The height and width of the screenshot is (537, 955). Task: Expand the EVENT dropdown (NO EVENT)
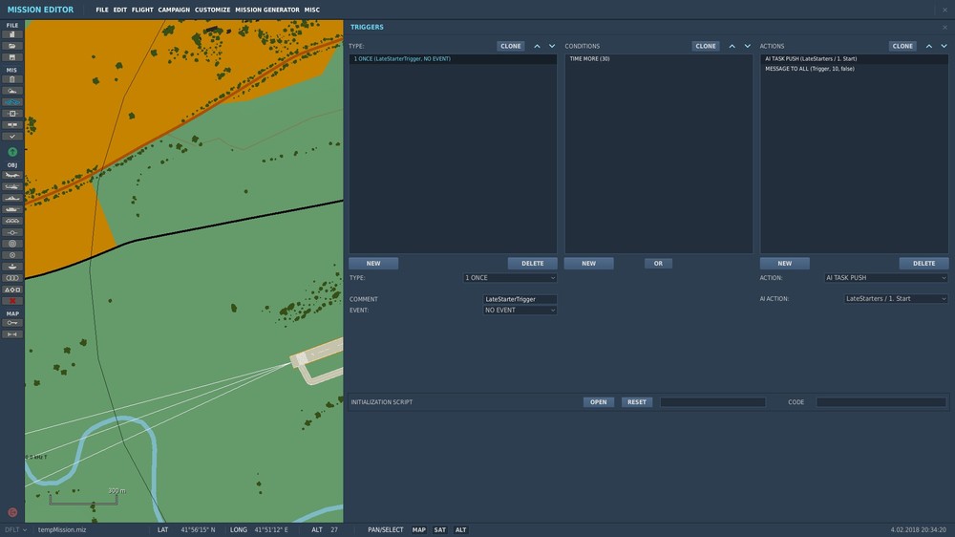[x=520, y=311]
